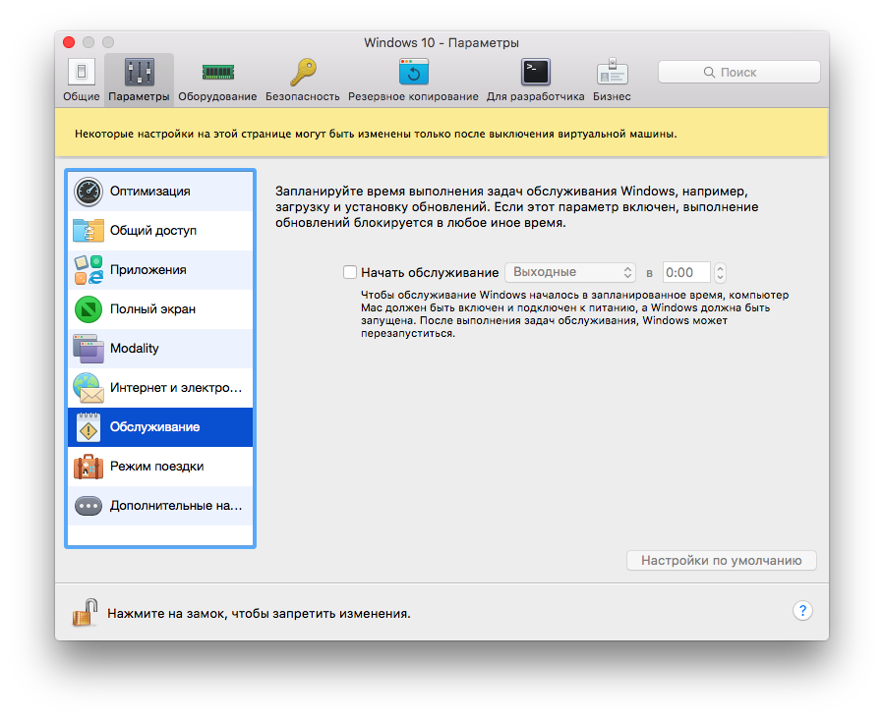The width and height of the screenshot is (884, 719).
Task: Click the Оборудование memory chip icon
Action: [217, 73]
